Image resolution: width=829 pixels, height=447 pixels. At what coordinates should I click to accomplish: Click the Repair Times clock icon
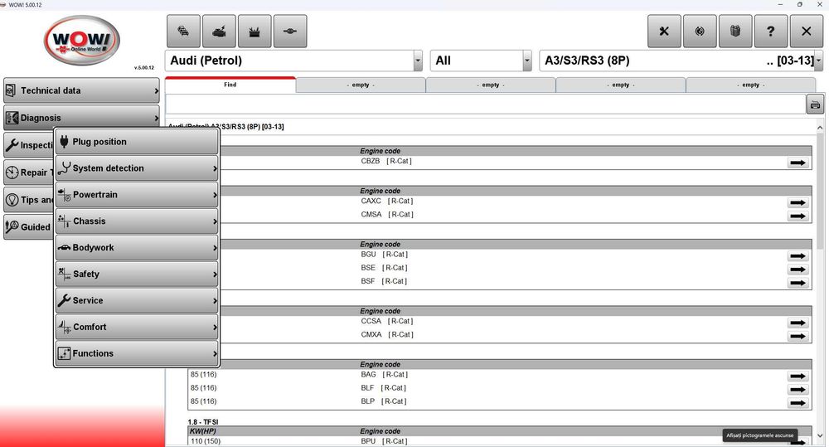12,172
